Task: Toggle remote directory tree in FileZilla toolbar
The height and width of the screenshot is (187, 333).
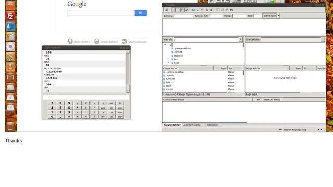Action: coord(182,10)
